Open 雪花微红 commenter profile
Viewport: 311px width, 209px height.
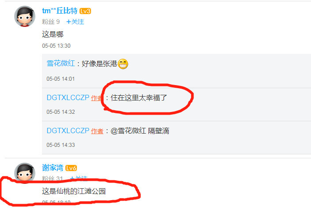click(61, 63)
